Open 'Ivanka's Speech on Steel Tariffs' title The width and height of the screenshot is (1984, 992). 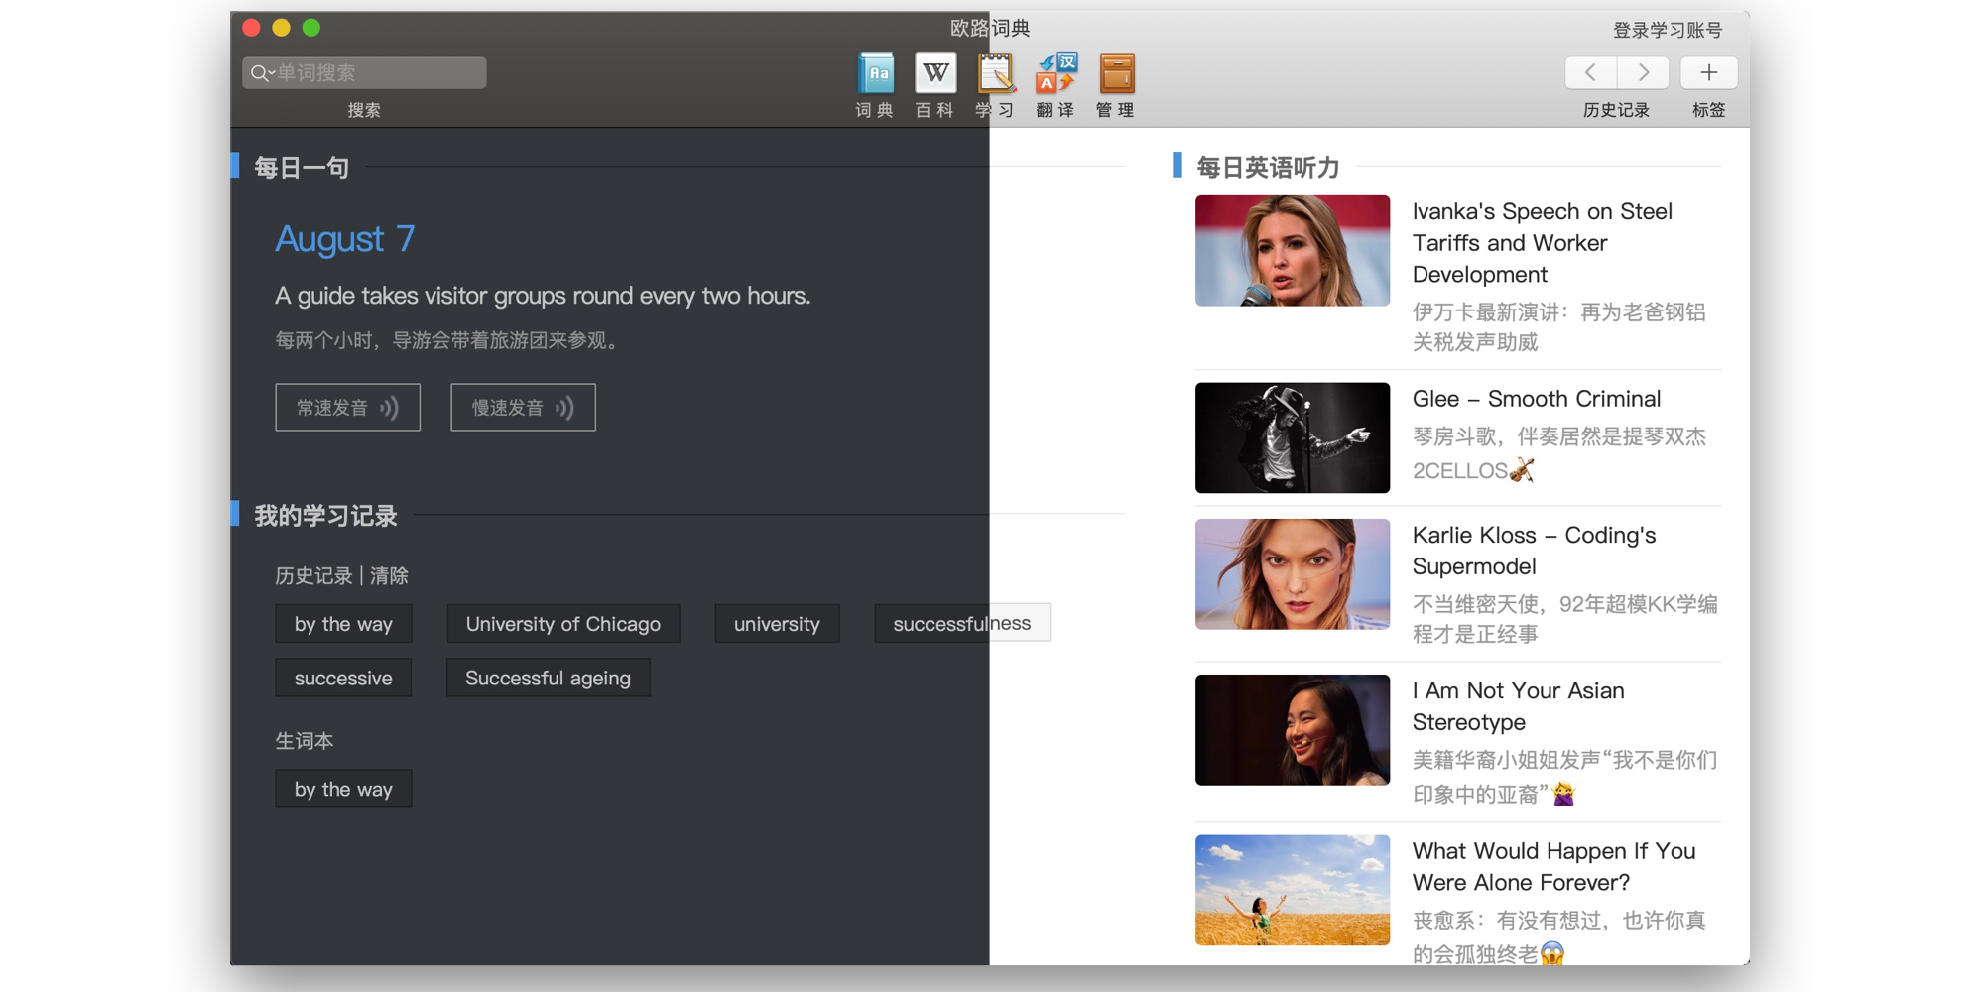tap(1543, 243)
